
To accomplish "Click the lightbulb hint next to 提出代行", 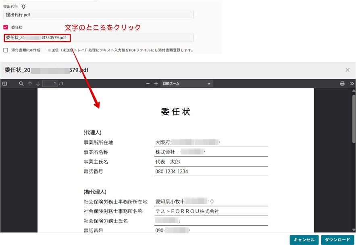I will [x=23, y=6].
